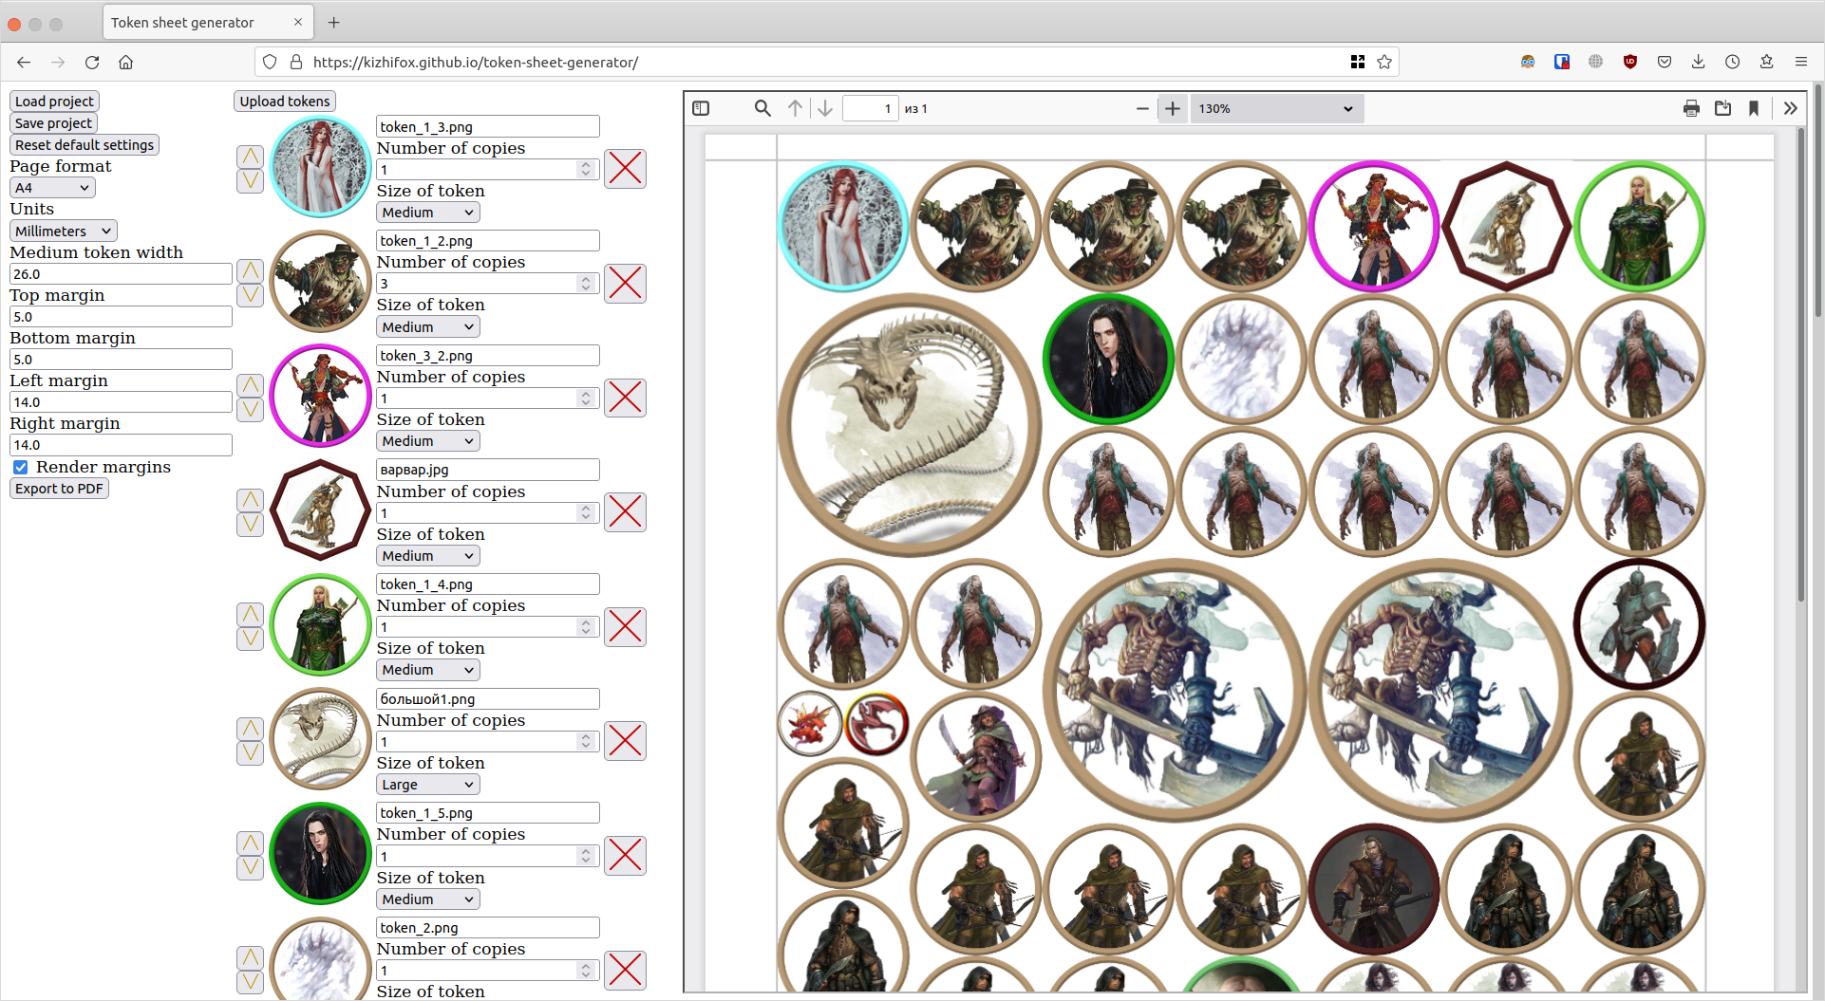1825x1001 pixels.
Task: Go to previous PDF page
Action: pyautogui.click(x=795, y=108)
